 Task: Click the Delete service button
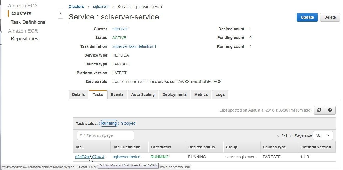330,17
